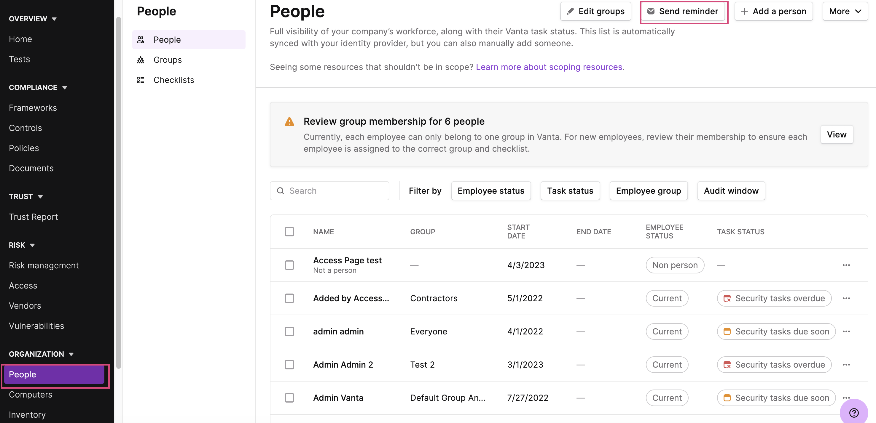Viewport: 876px width, 423px height.
Task: Open row actions for admin admin
Action: 846,331
